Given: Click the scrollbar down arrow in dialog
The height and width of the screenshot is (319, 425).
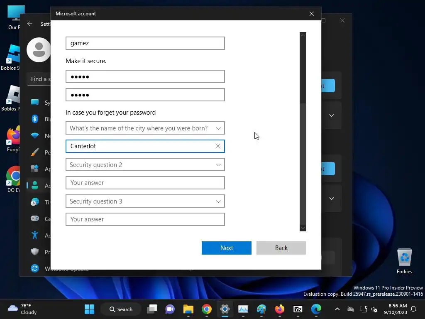Looking at the screenshot, I should [x=303, y=228].
